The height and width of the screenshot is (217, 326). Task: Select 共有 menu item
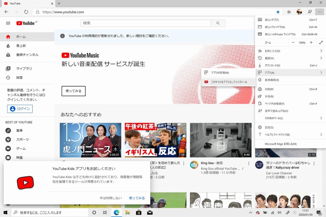click(x=290, y=96)
